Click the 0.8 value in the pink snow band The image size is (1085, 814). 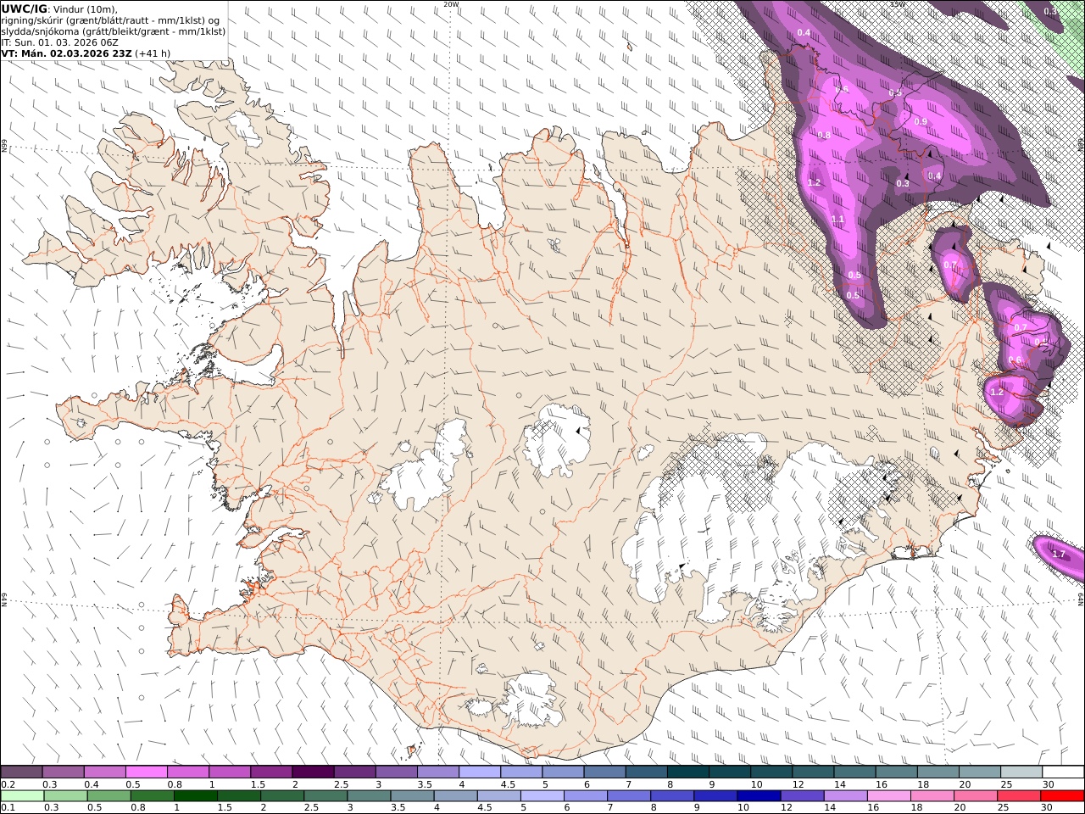pyautogui.click(x=824, y=135)
